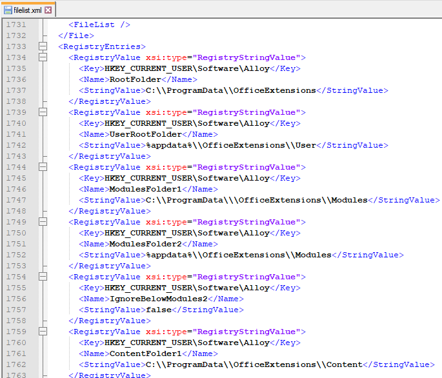Click closing RegistryValue tag on line 1743
The height and width of the screenshot is (378, 442).
[110, 156]
